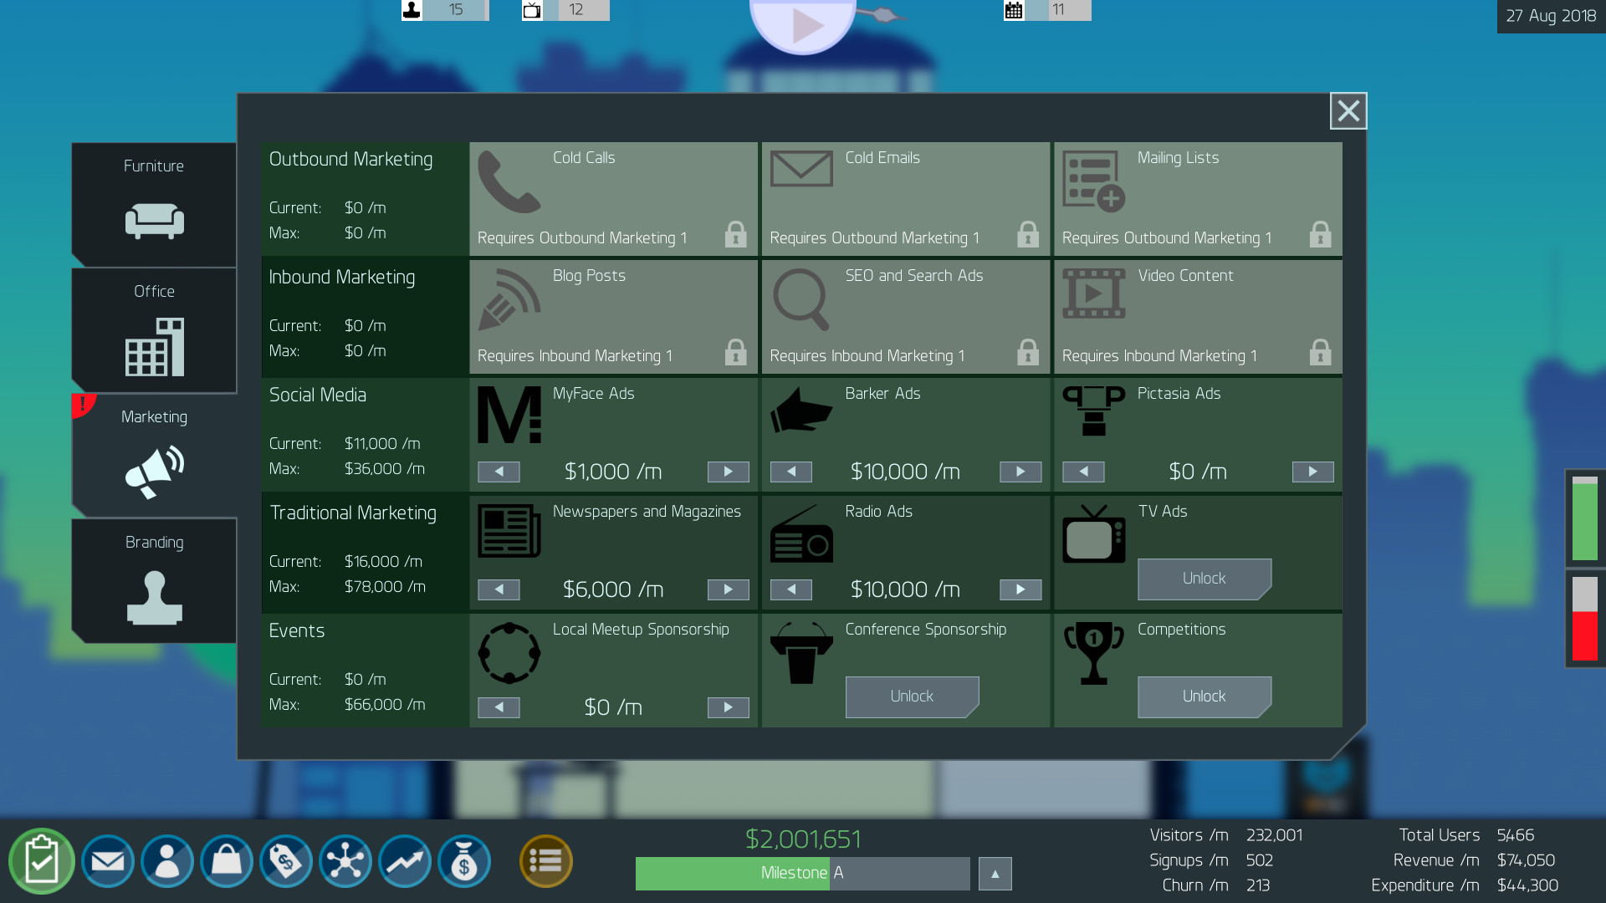
Task: Click the Barker Ads dog icon
Action: (x=801, y=410)
